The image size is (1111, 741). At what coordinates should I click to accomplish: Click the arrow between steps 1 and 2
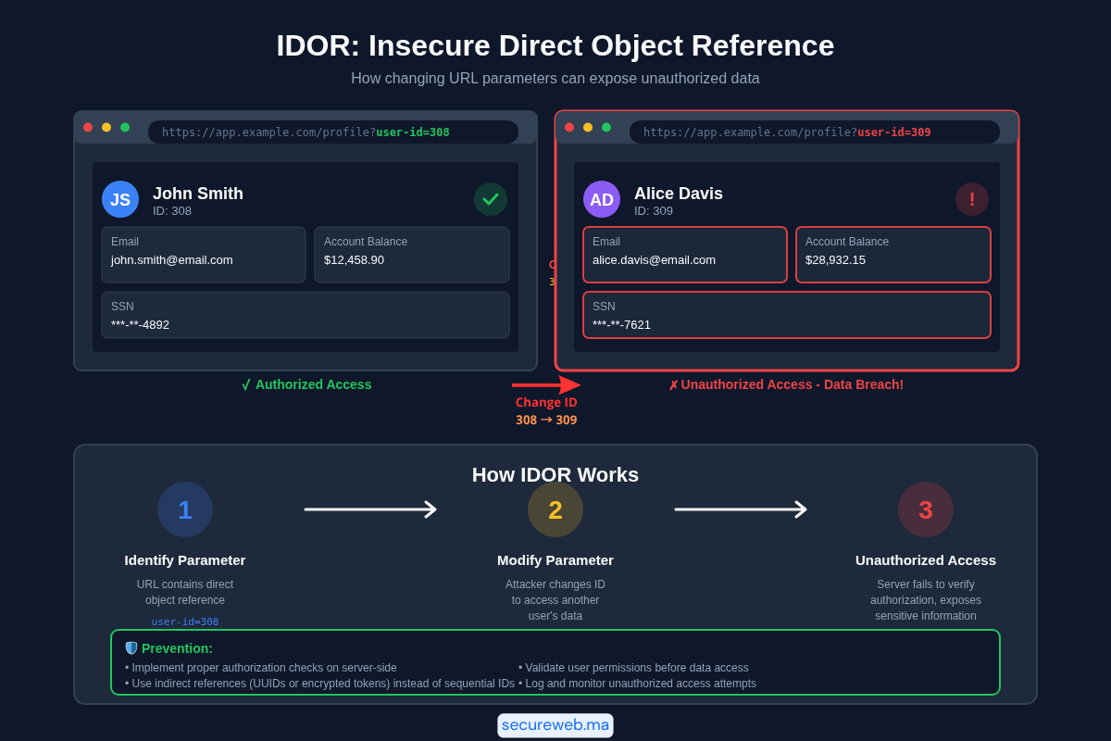pyautogui.click(x=370, y=509)
